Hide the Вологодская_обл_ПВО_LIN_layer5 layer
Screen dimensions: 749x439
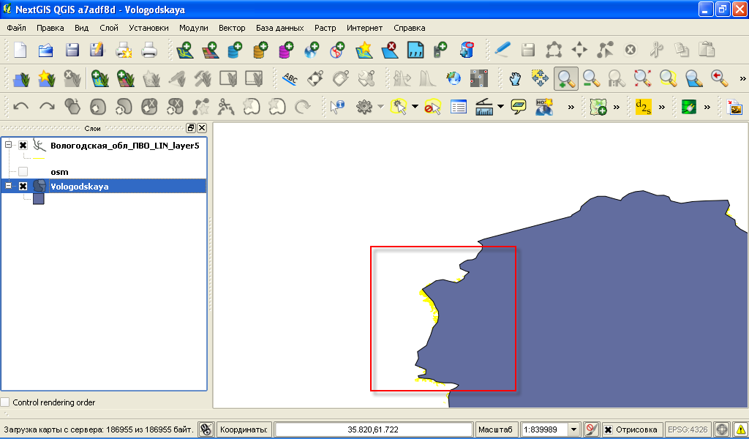coord(23,145)
